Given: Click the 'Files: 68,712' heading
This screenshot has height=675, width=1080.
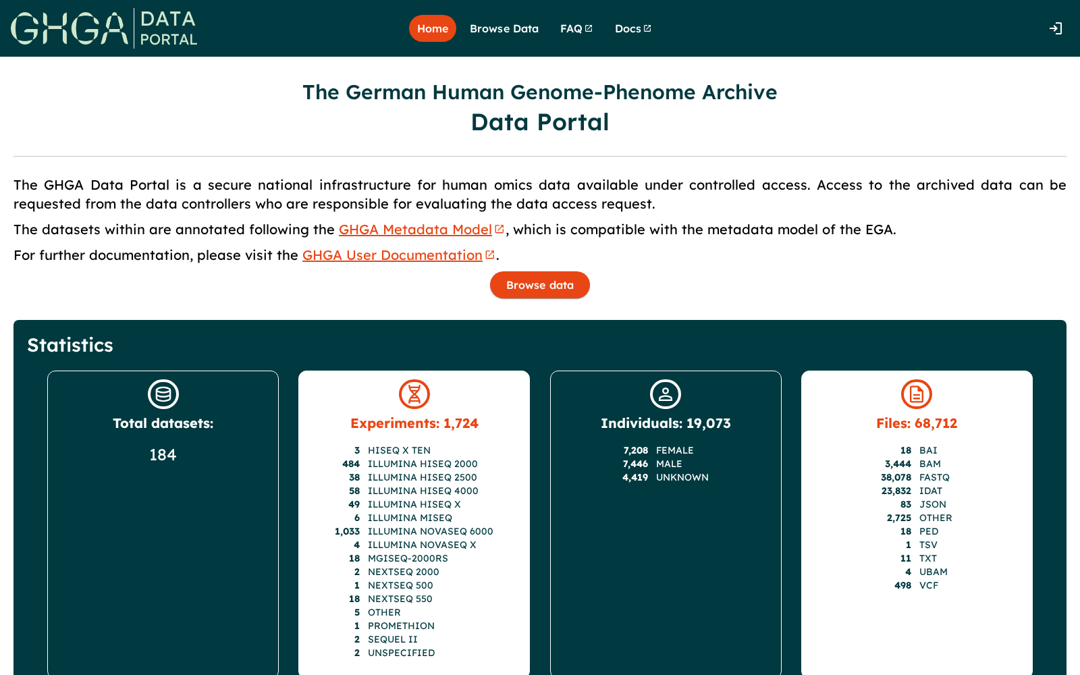Looking at the screenshot, I should click(x=917, y=423).
